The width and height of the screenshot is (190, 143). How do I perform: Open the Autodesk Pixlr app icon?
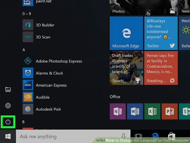[28, 109]
